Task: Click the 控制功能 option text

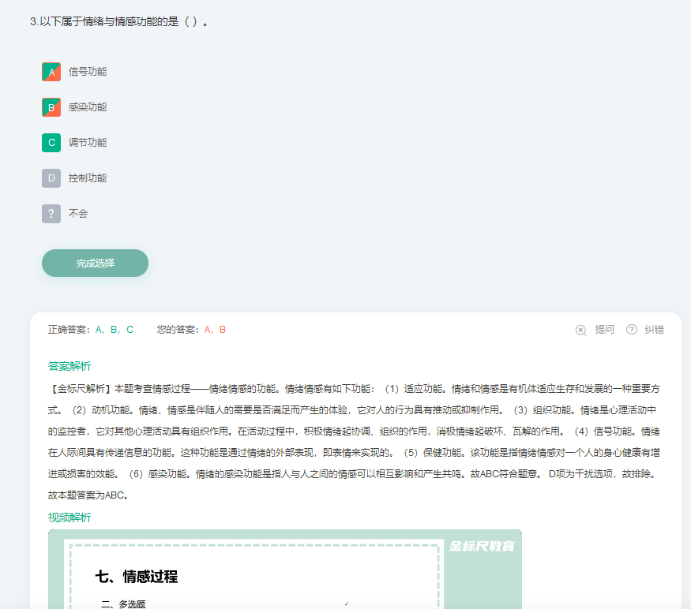Action: 88,178
